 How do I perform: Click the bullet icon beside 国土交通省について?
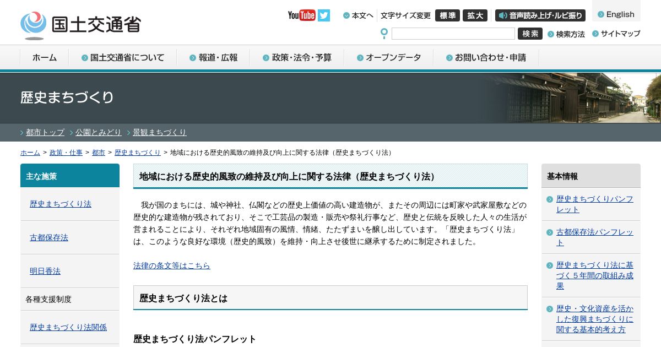85,58
